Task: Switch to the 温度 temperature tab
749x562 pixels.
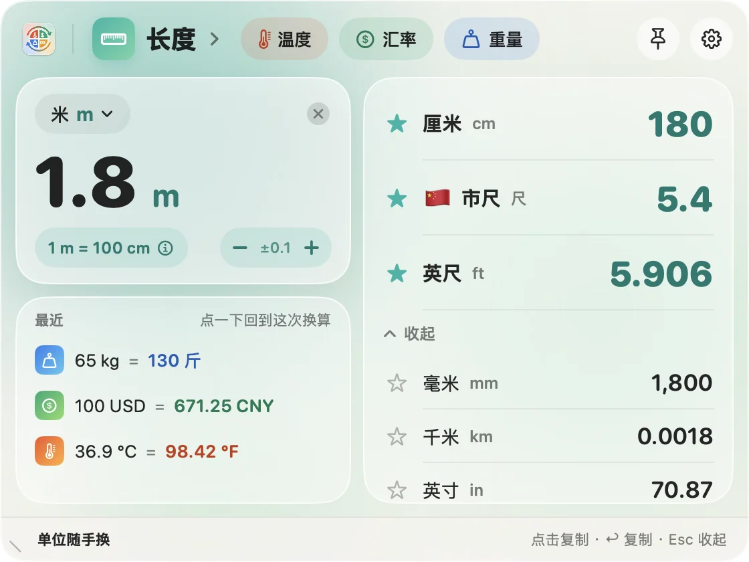Action: (x=285, y=39)
